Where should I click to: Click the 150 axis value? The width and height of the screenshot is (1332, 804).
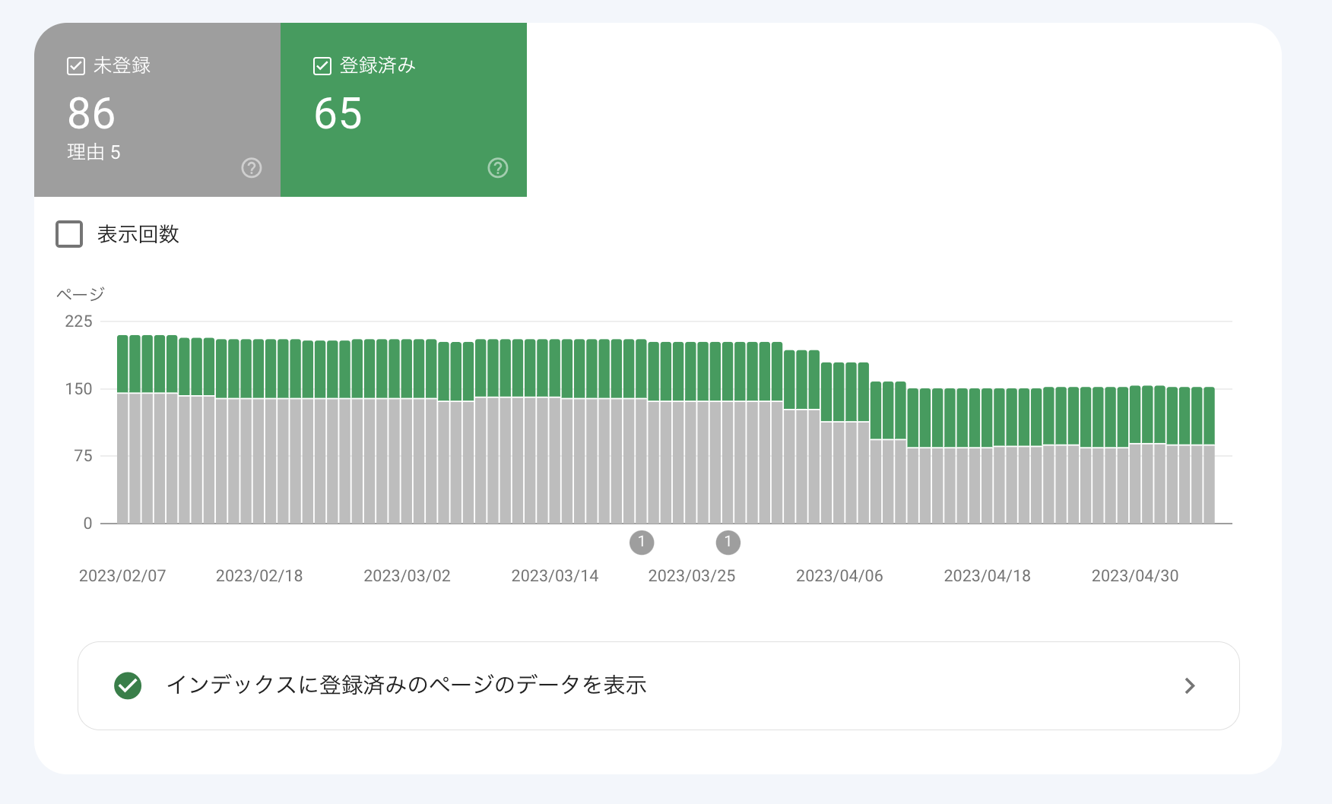78,389
